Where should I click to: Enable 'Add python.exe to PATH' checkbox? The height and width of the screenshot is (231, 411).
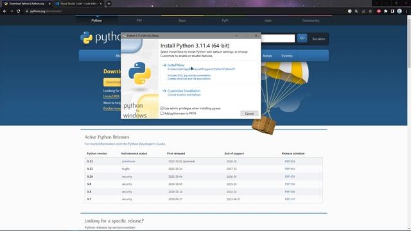click(x=162, y=114)
